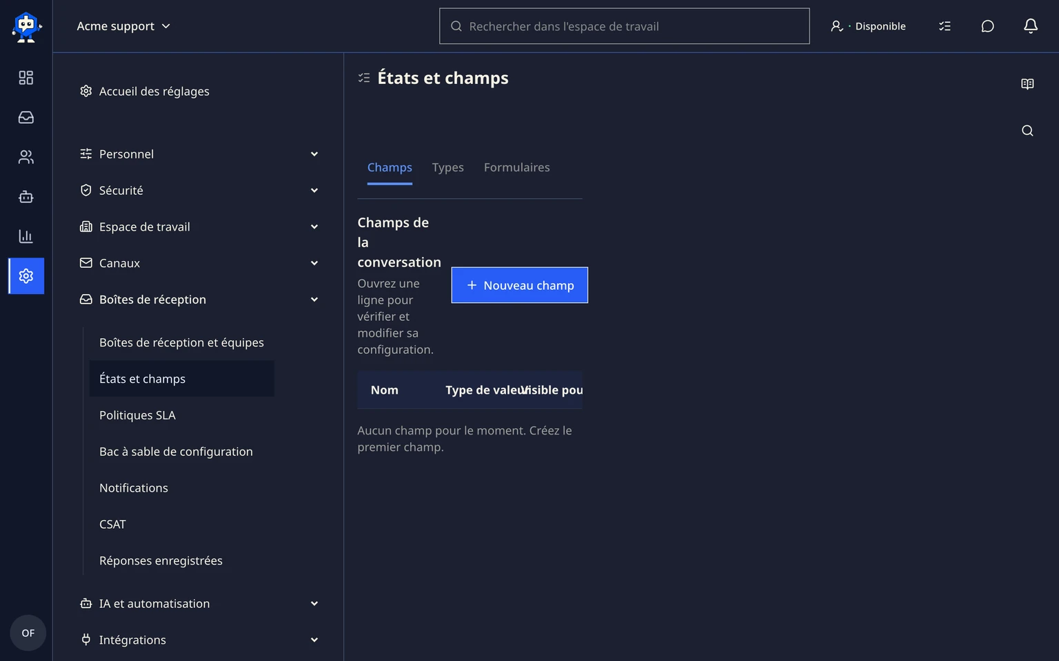
Task: Open the dashboard grid icon in sidebar
Action: click(x=26, y=78)
